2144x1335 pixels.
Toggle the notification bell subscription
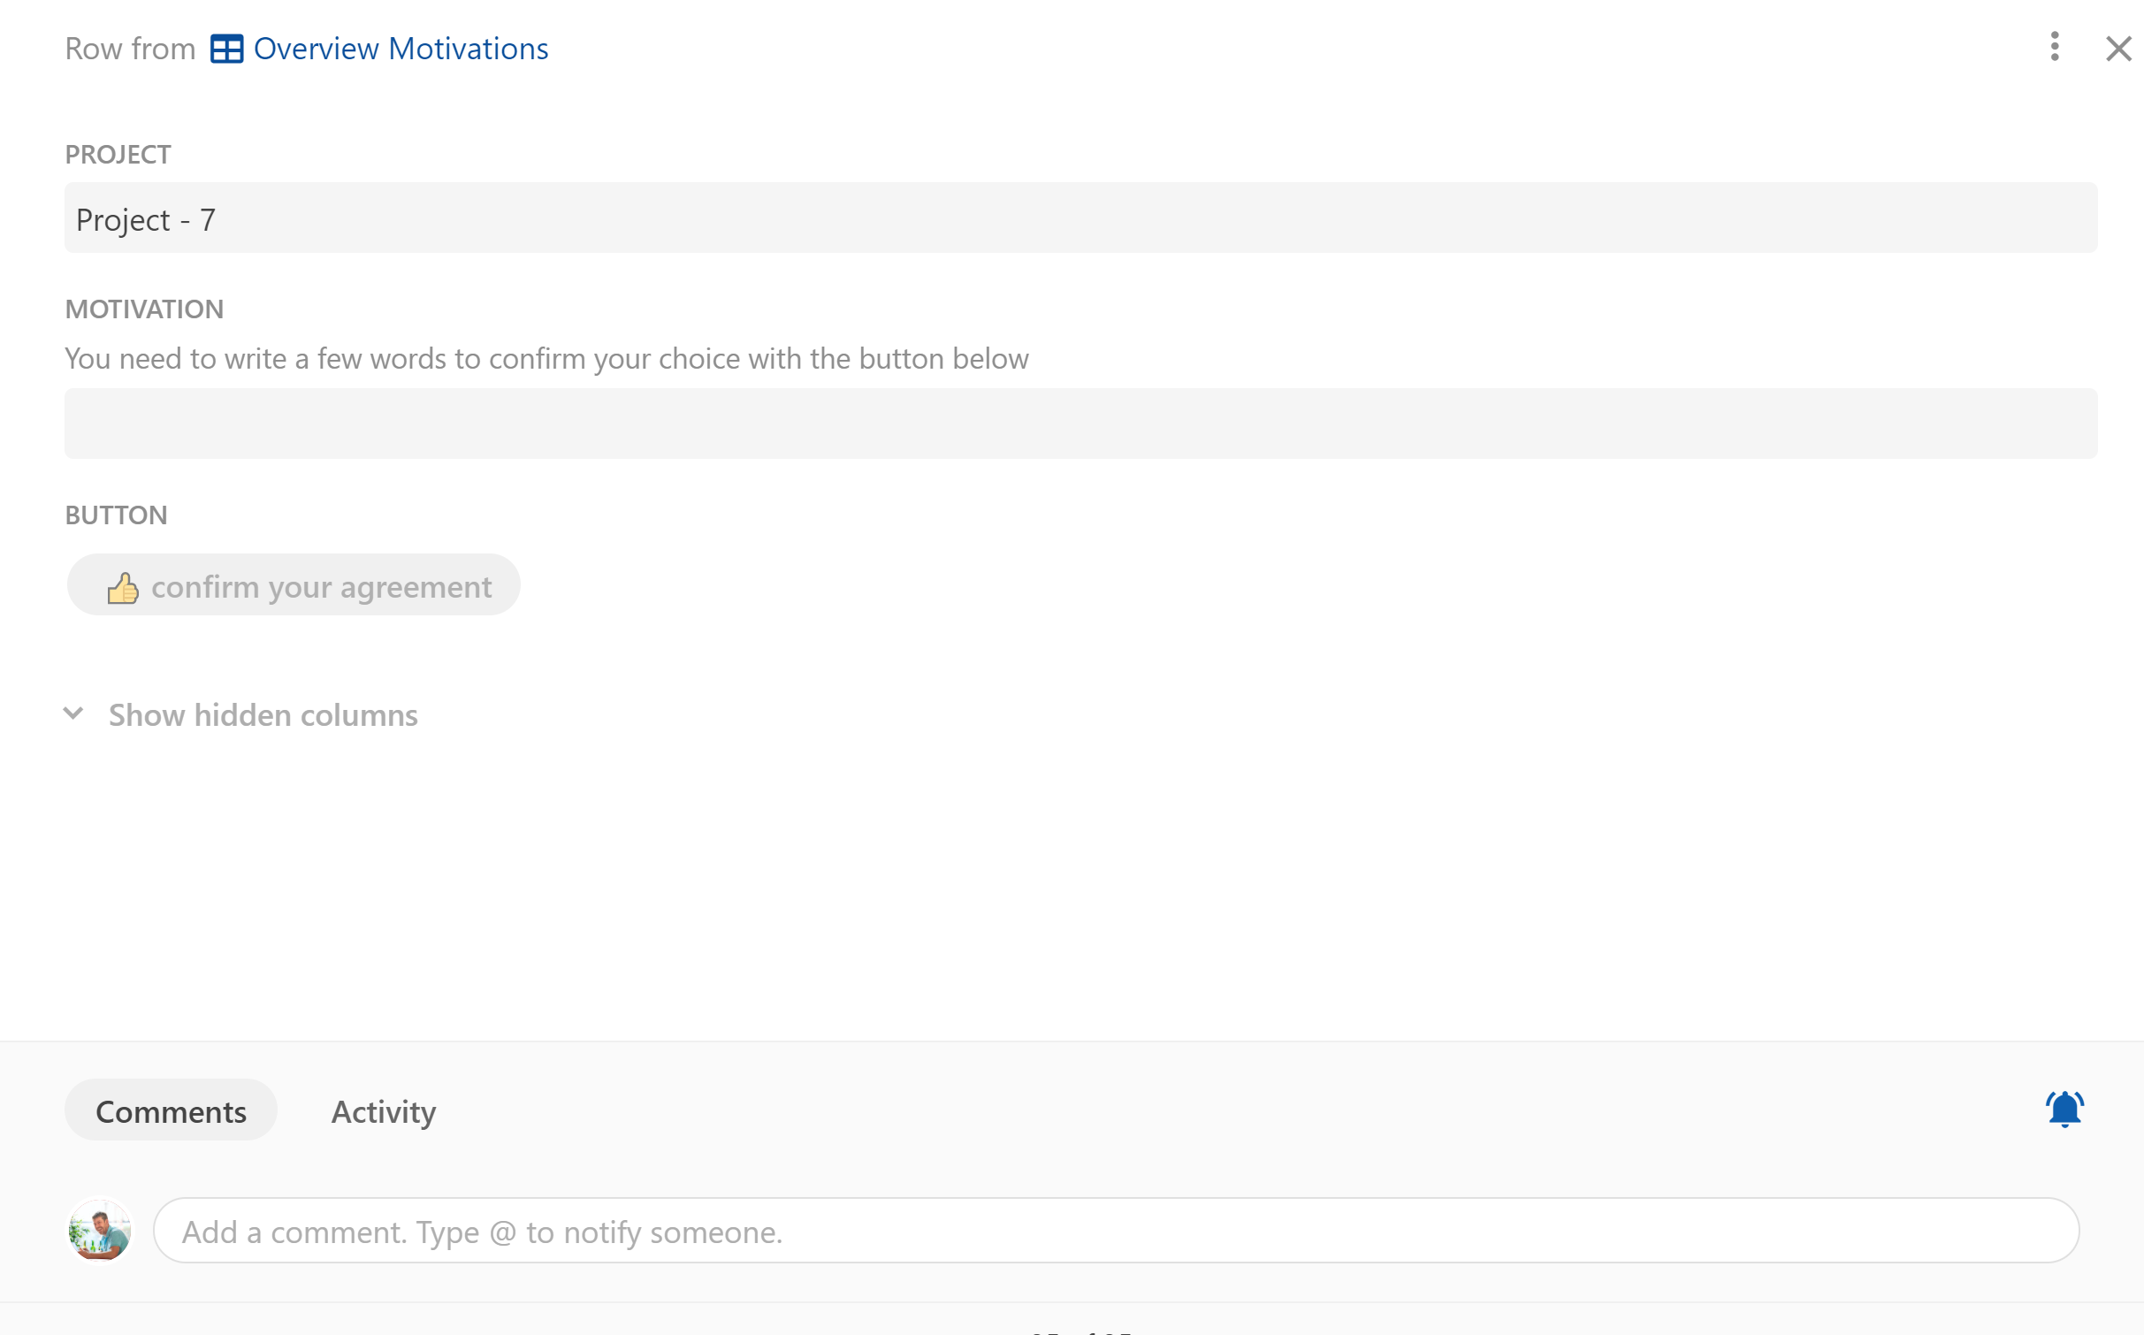click(x=2064, y=1109)
